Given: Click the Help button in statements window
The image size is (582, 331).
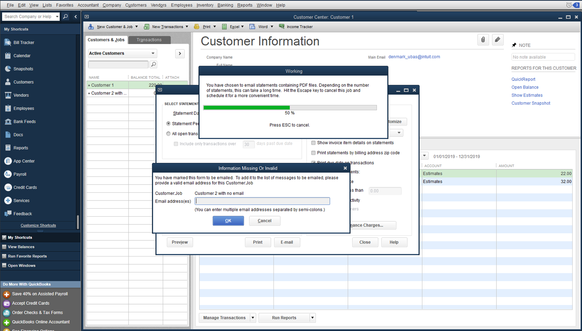Looking at the screenshot, I should (394, 242).
